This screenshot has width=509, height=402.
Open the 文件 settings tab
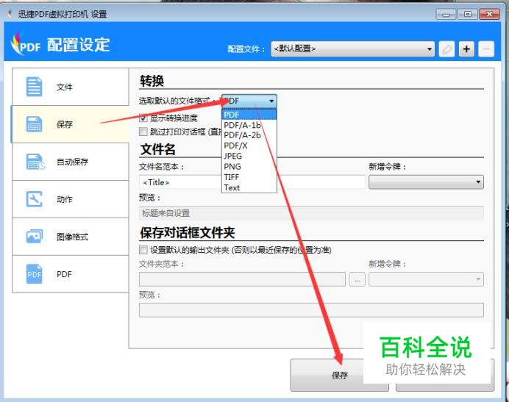pos(71,87)
